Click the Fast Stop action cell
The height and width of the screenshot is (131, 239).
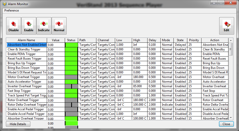pyautogui.click(x=215, y=91)
